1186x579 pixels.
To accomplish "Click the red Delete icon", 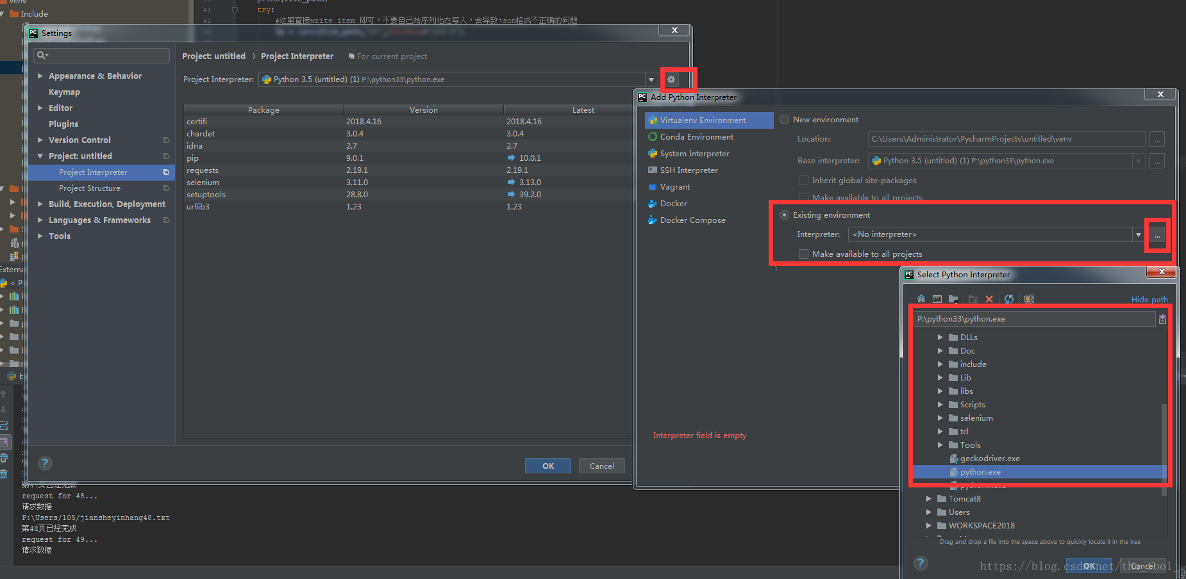I will [x=989, y=299].
